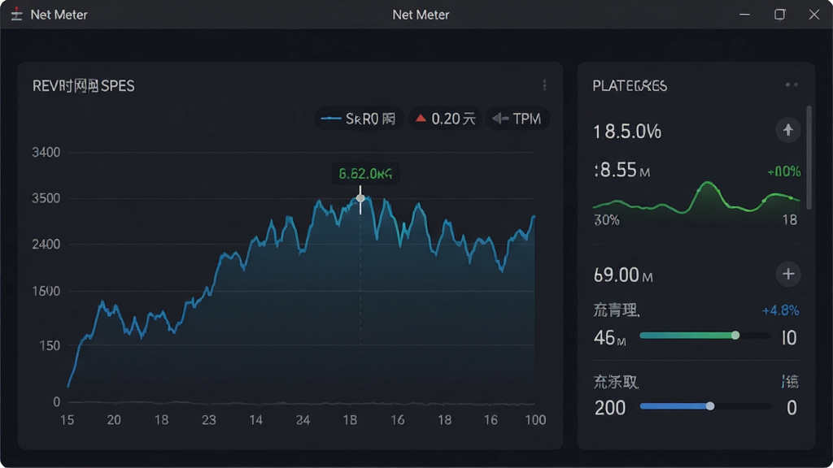The image size is (833, 468).
Task: Click the green sparkline mini chart
Action: pyautogui.click(x=696, y=198)
